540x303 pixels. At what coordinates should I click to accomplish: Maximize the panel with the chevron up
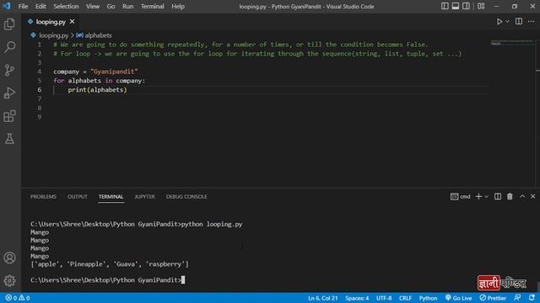(522, 196)
